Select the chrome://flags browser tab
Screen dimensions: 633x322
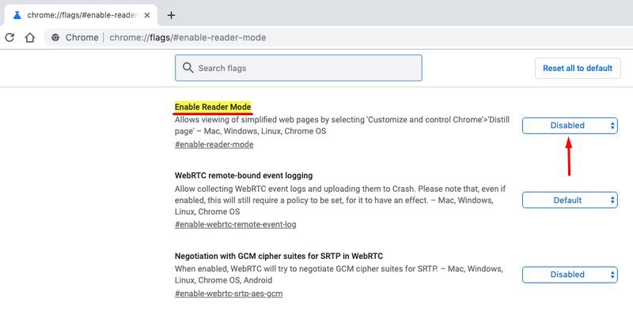(x=81, y=15)
